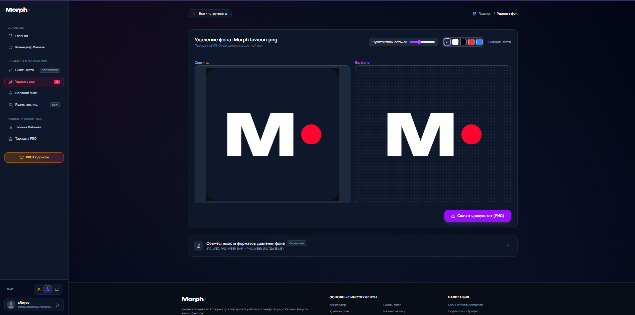Click the Без фона result preview
Viewport: 635px width, 315px height.
(x=433, y=134)
